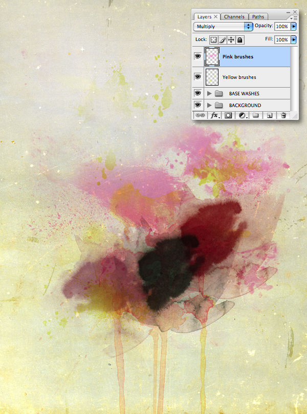
Task: Select the Layers tab
Action: (204, 16)
